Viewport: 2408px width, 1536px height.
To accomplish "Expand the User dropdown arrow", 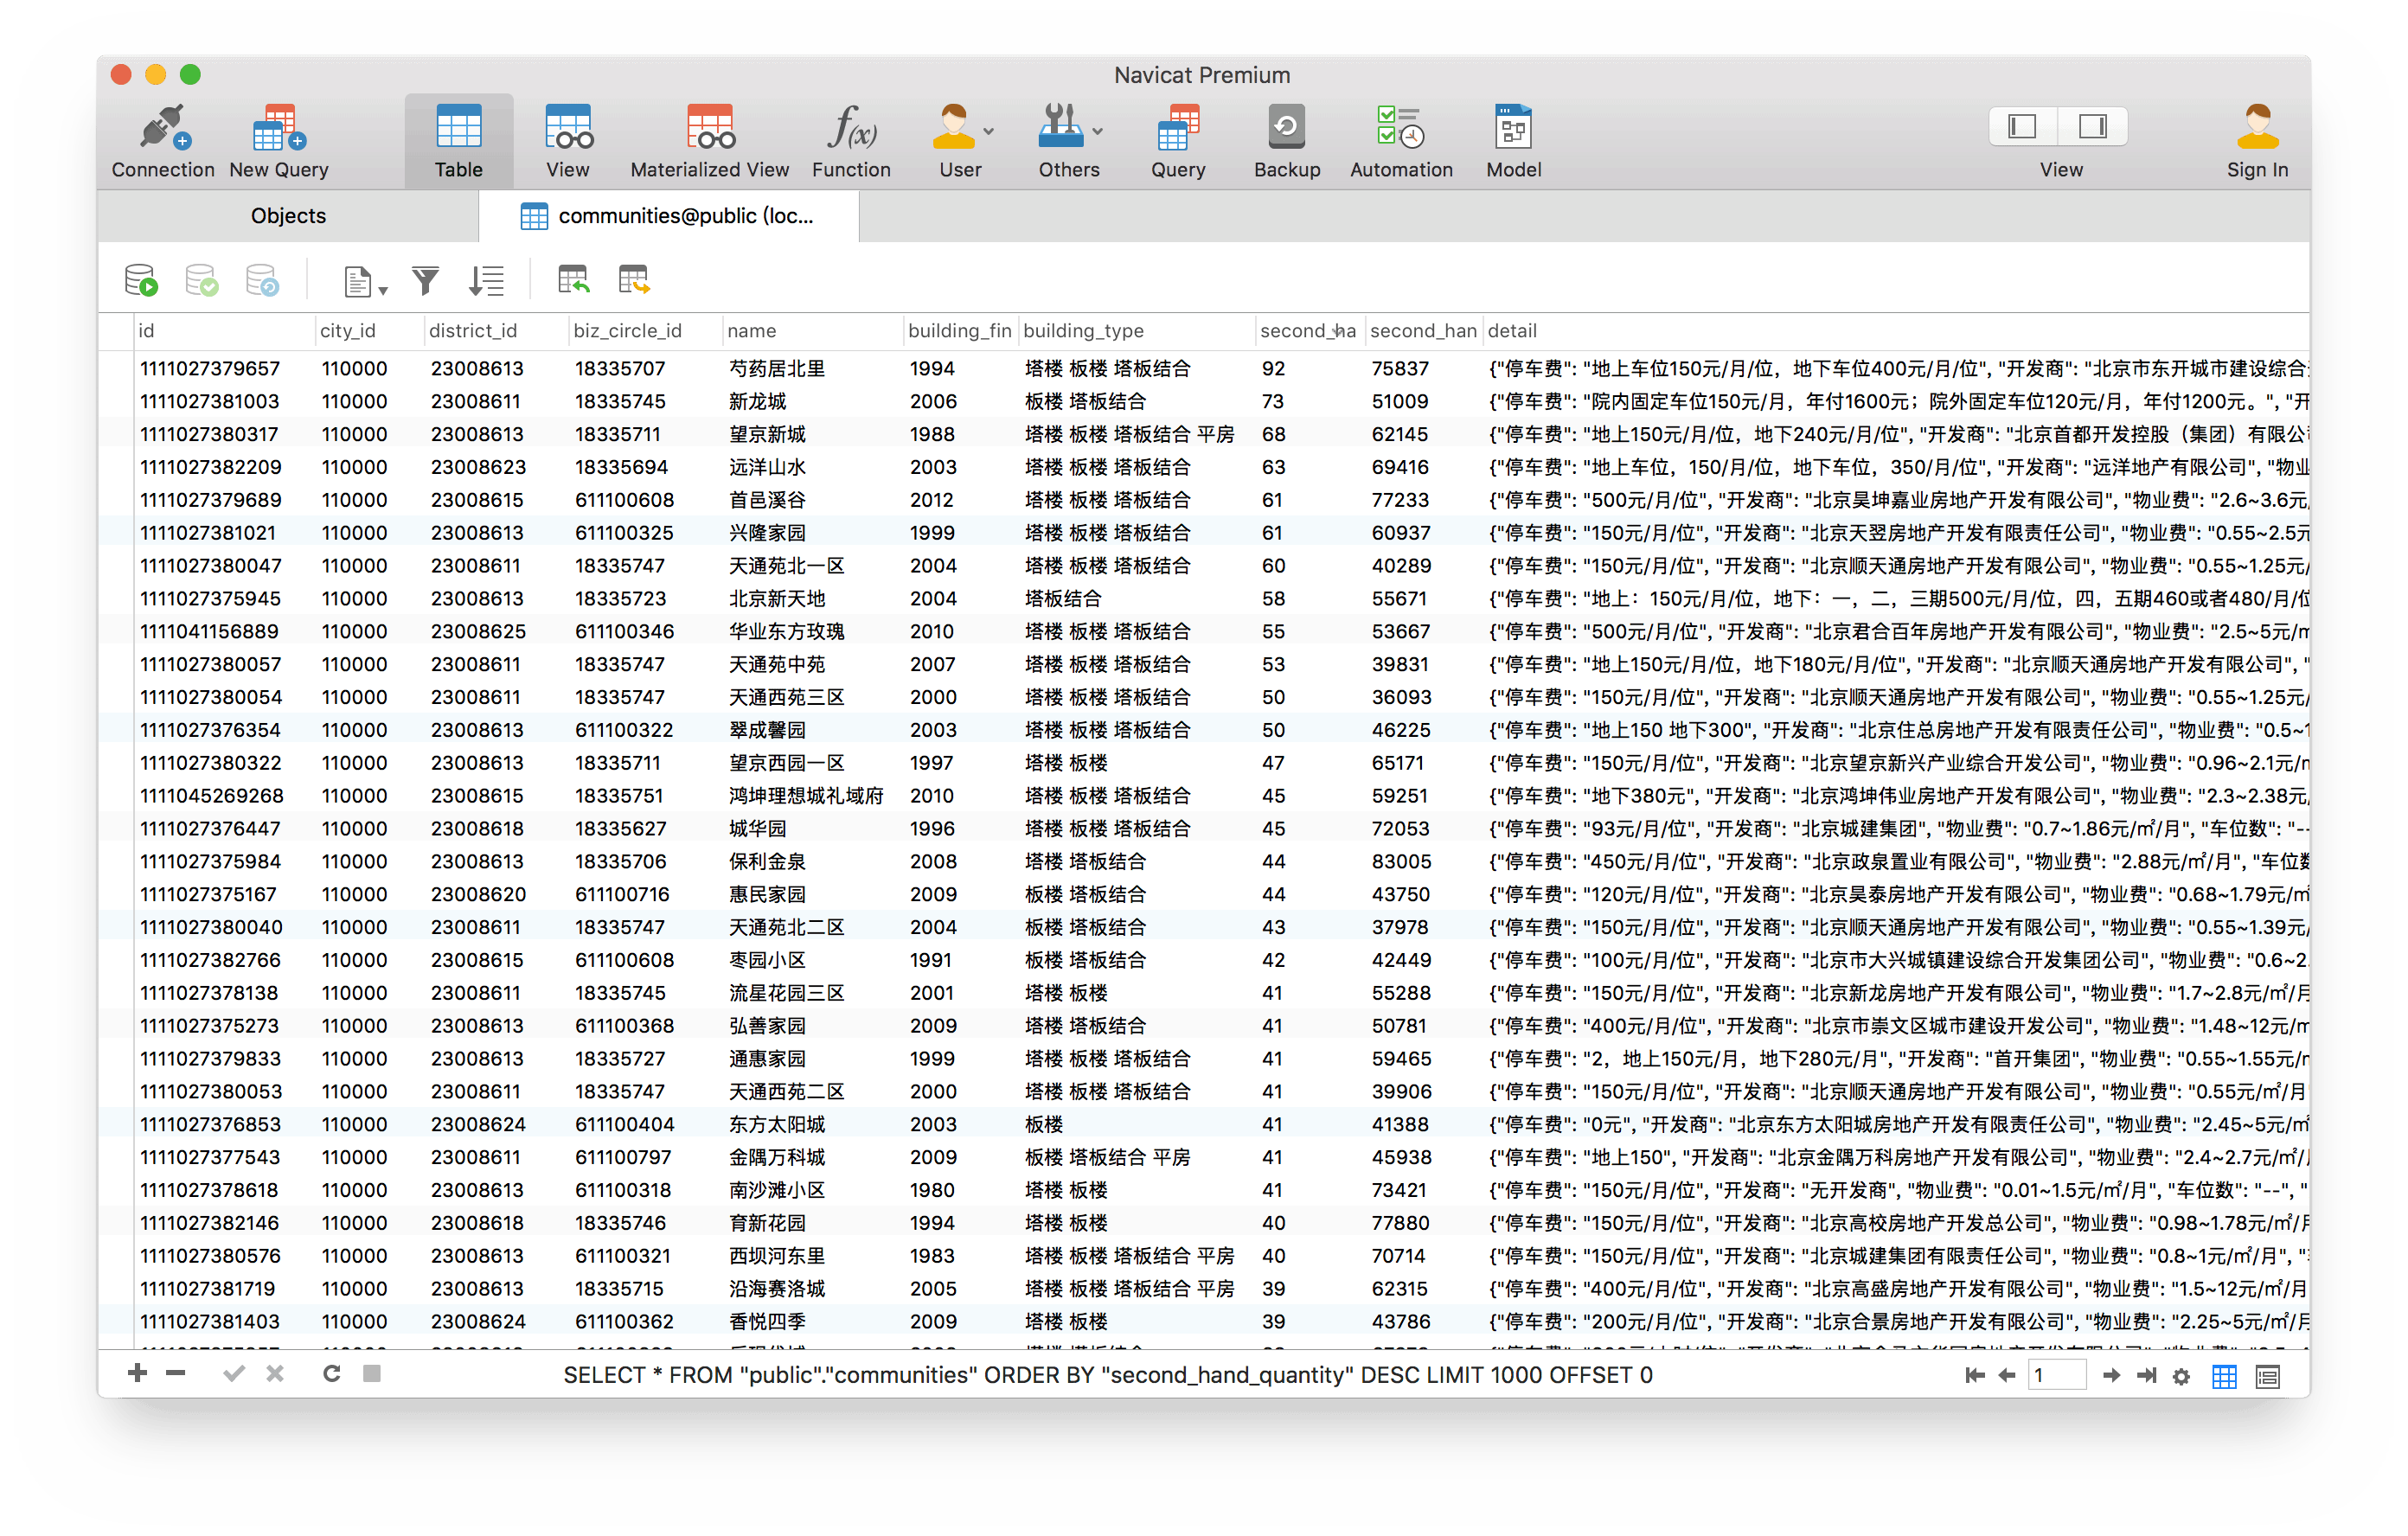I will [989, 131].
